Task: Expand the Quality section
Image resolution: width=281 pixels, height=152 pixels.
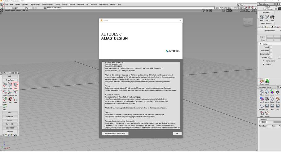Action: (263, 64)
